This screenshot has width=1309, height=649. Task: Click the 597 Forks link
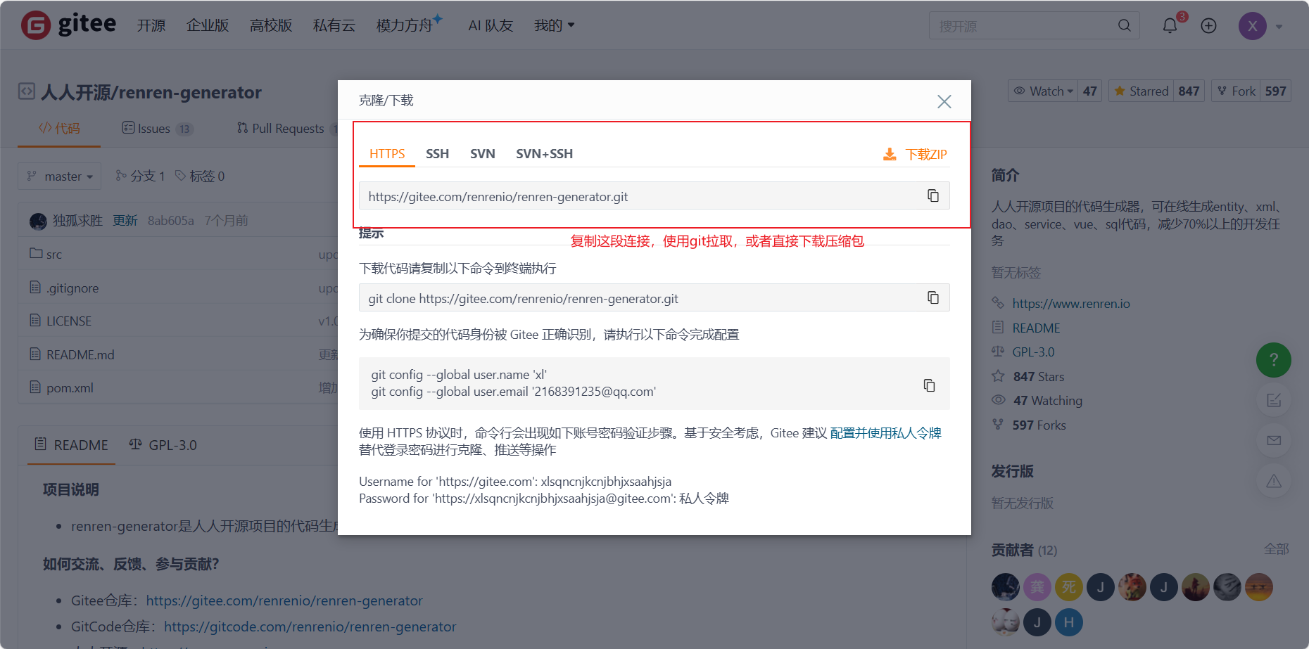click(1039, 425)
